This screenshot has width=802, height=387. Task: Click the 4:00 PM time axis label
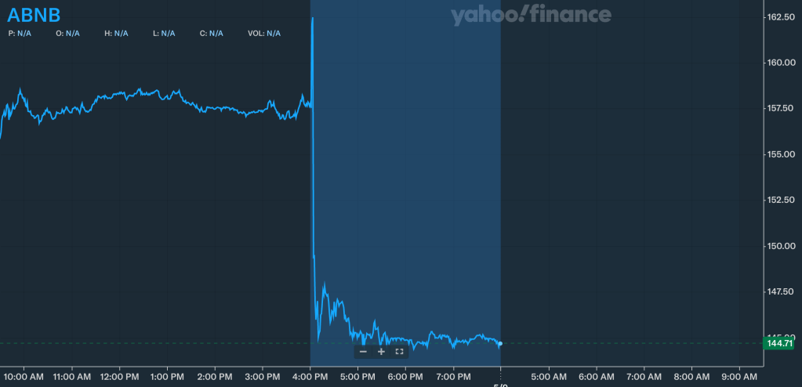click(310, 377)
